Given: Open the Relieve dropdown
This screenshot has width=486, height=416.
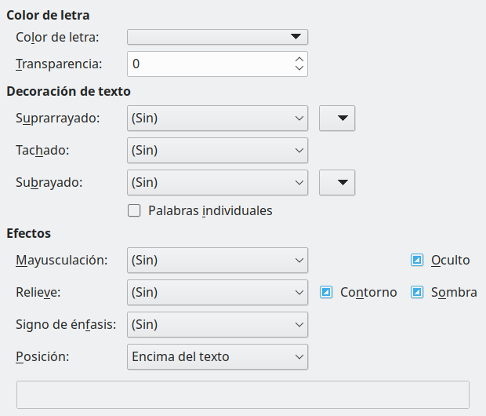Looking at the screenshot, I should [217, 292].
